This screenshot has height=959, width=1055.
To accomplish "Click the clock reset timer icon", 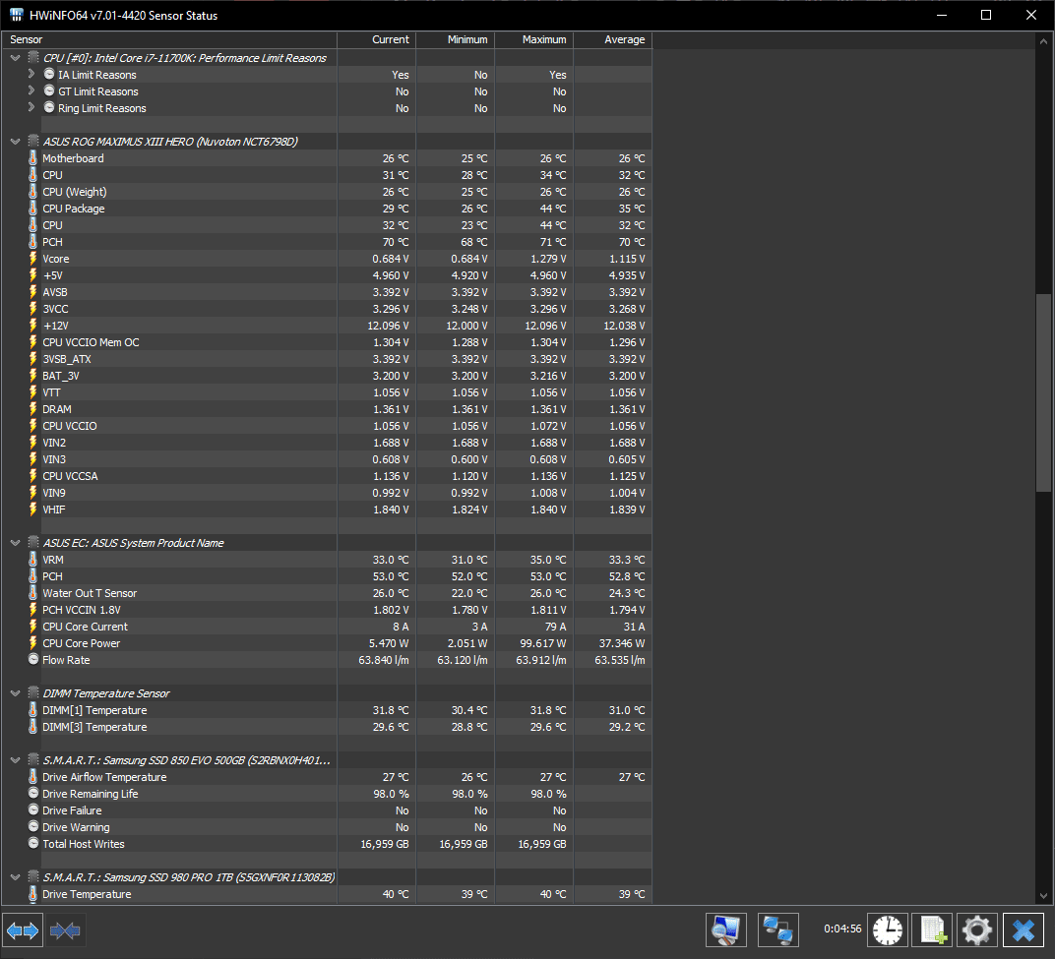I will [x=888, y=930].
